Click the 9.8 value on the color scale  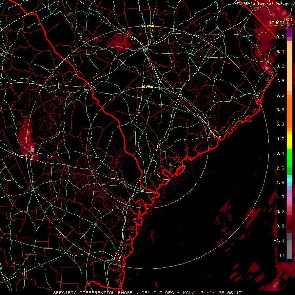coord(280,37)
